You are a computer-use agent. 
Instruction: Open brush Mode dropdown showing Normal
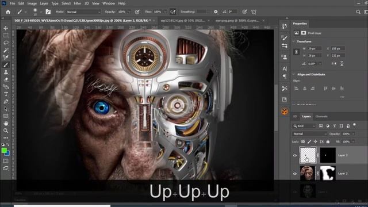point(83,11)
